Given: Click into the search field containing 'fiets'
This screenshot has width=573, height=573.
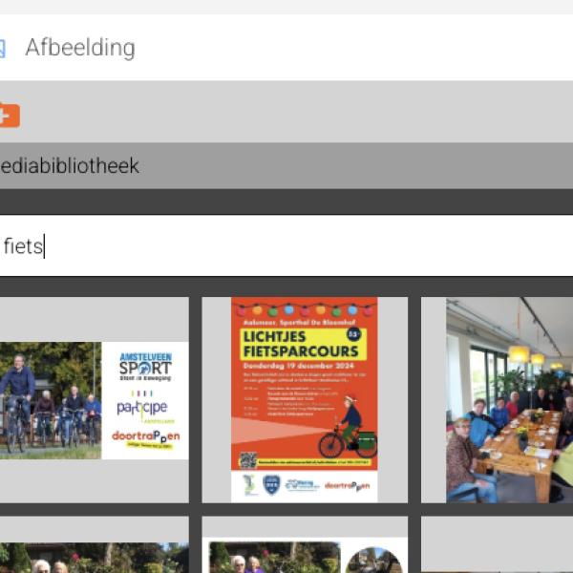Looking at the screenshot, I should (286, 245).
